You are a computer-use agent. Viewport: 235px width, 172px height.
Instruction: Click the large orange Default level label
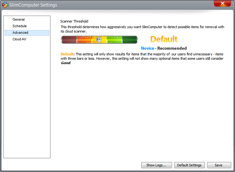point(164,39)
